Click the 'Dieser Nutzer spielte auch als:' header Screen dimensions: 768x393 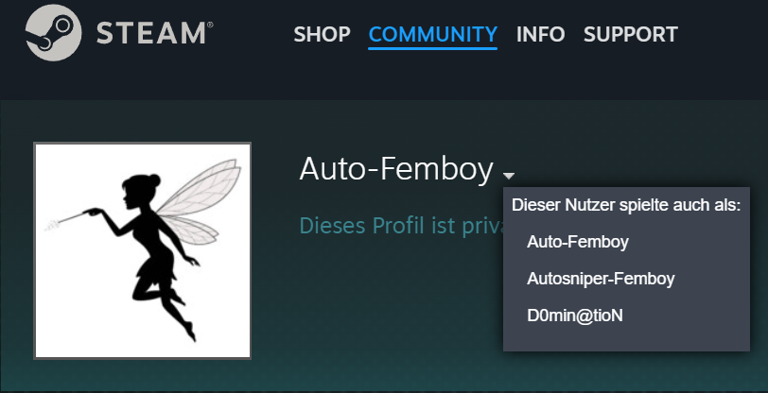click(x=626, y=206)
